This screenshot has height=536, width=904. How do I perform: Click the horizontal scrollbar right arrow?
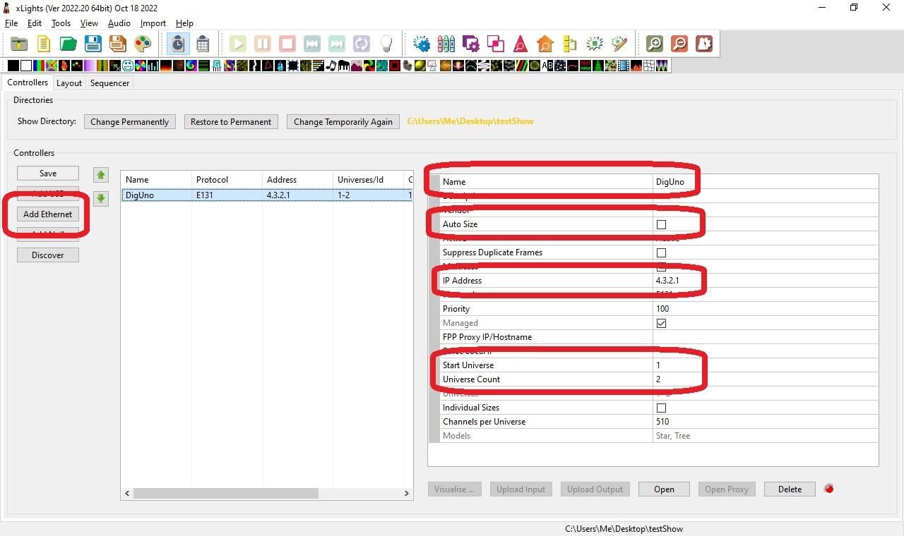[407, 494]
